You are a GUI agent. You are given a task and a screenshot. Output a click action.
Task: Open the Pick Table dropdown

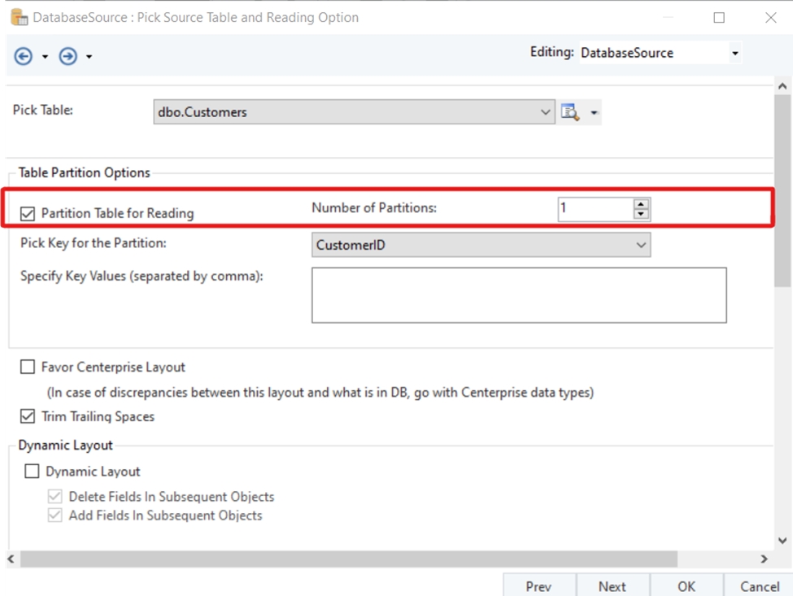(x=546, y=112)
